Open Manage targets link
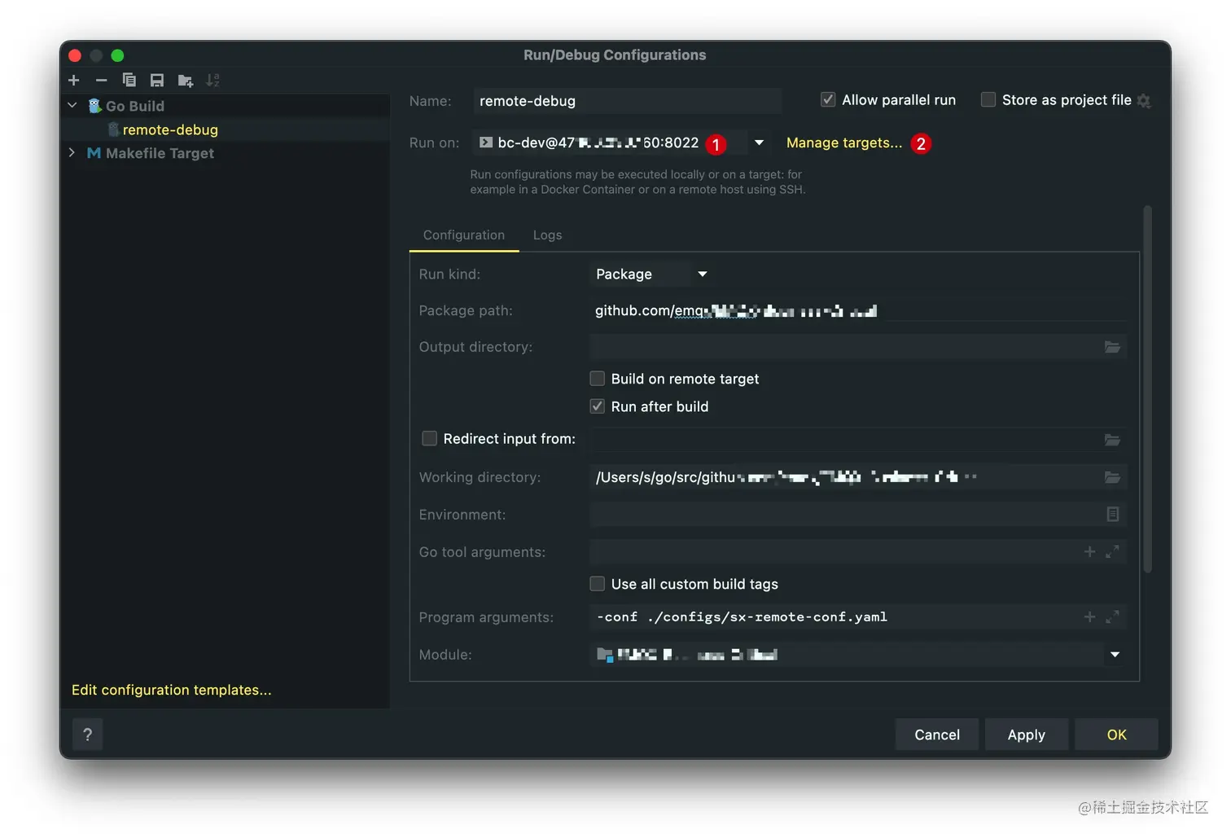The image size is (1231, 838). coord(844,143)
